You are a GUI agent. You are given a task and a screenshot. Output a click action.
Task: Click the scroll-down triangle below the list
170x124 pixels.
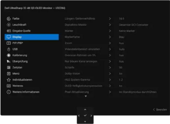click(86, 96)
